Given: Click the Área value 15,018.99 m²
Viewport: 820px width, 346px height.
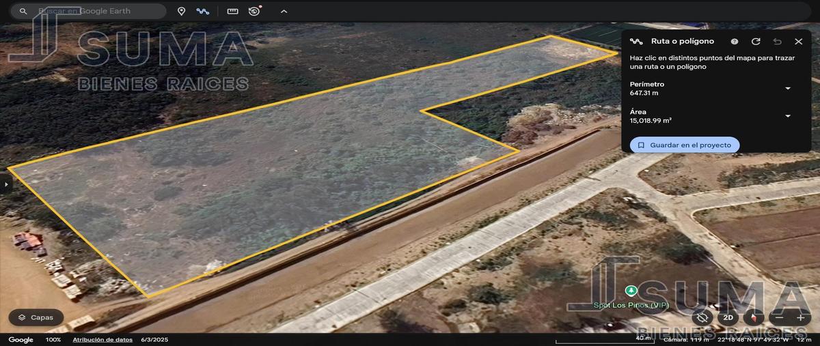Looking at the screenshot, I should click(651, 120).
